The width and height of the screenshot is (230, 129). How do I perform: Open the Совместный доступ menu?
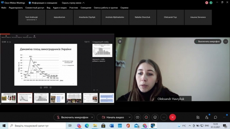click(x=34, y=8)
